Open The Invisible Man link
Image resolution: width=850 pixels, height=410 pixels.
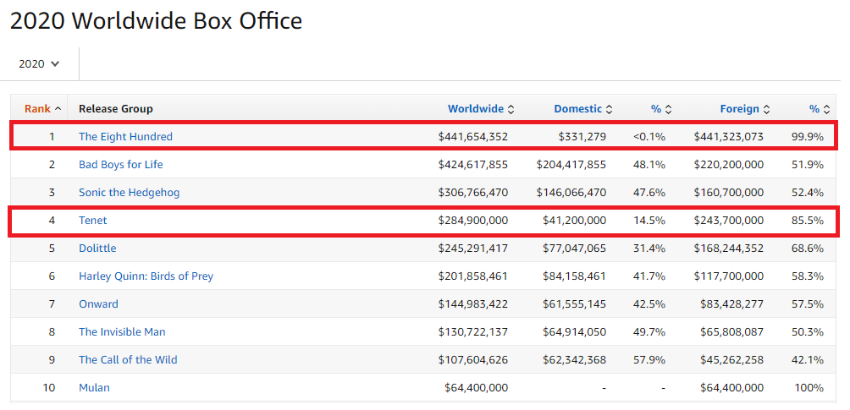pos(122,332)
